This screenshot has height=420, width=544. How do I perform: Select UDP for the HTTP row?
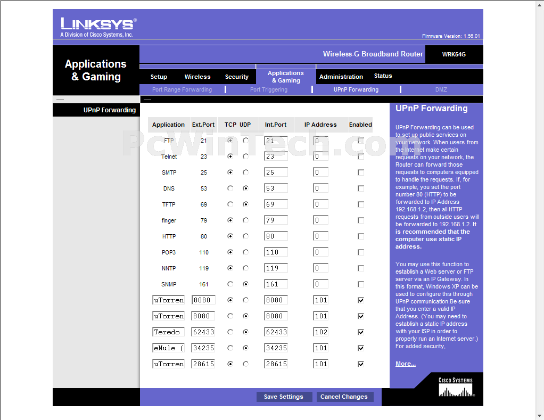245,236
